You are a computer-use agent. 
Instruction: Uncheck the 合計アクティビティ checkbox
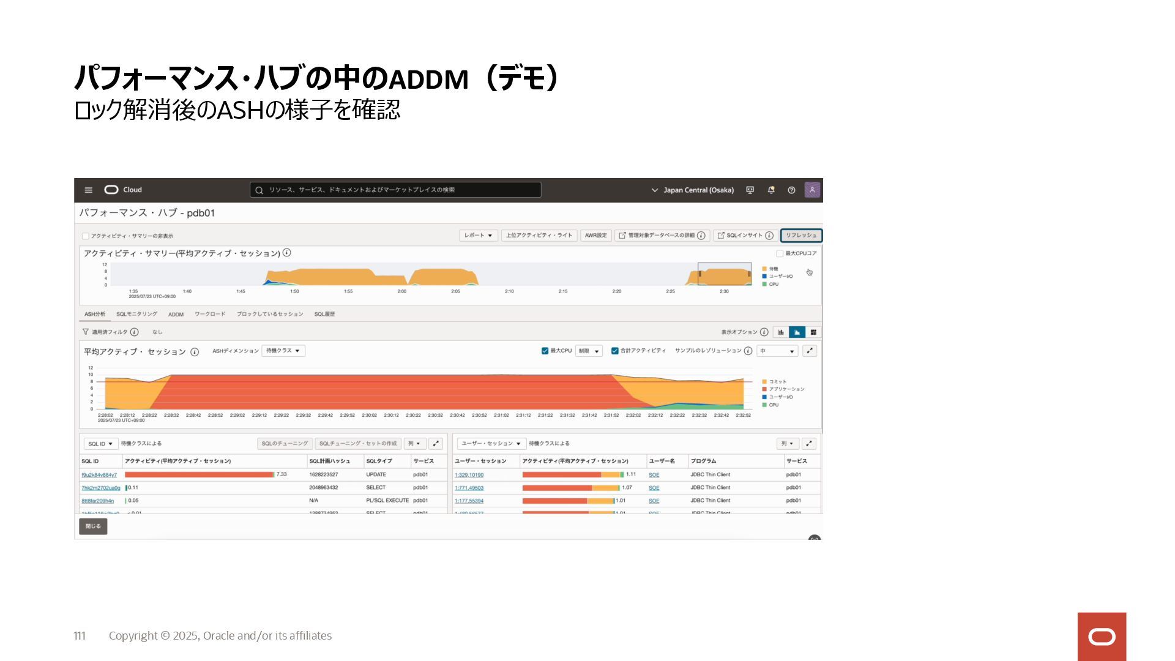click(x=615, y=351)
